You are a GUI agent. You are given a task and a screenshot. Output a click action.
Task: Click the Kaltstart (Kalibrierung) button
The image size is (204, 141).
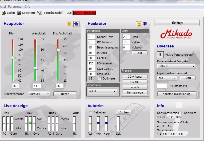pos(177,94)
